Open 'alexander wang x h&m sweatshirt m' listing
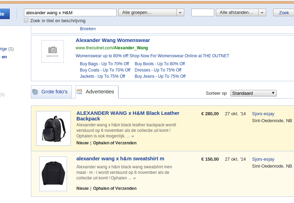 tap(120, 159)
